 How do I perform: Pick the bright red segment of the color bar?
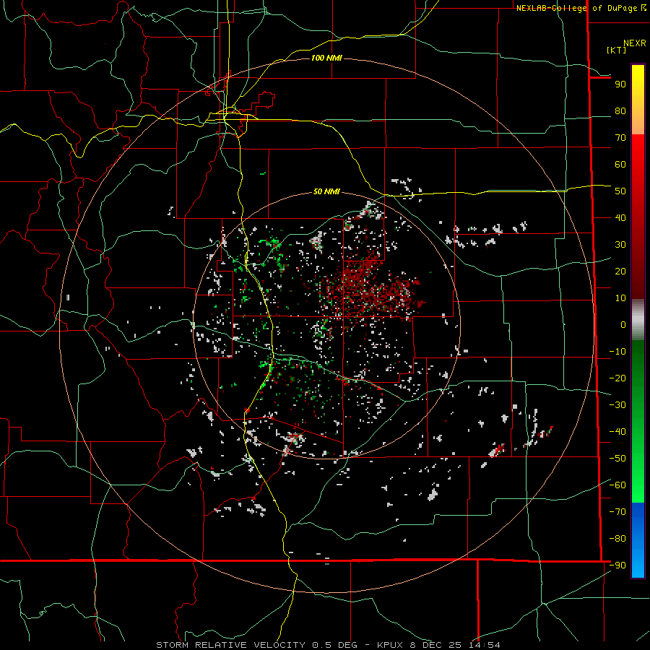(x=638, y=166)
